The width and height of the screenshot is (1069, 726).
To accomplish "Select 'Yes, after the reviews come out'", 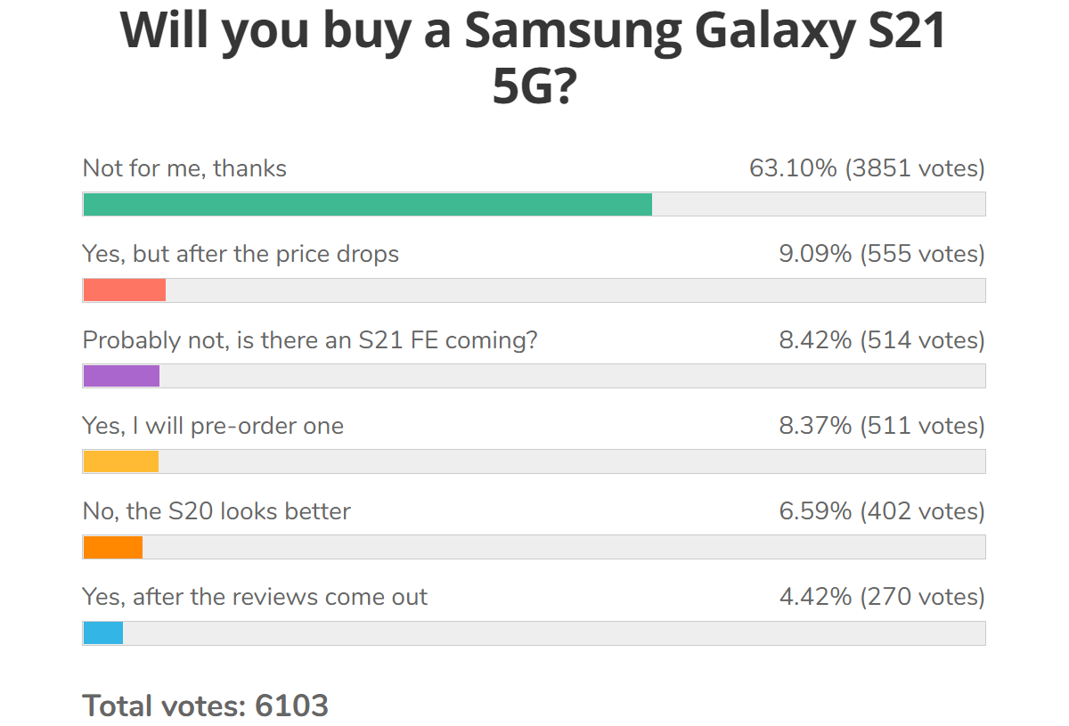I will click(x=255, y=597).
